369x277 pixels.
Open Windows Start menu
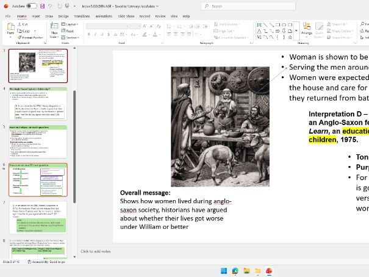coord(224,271)
